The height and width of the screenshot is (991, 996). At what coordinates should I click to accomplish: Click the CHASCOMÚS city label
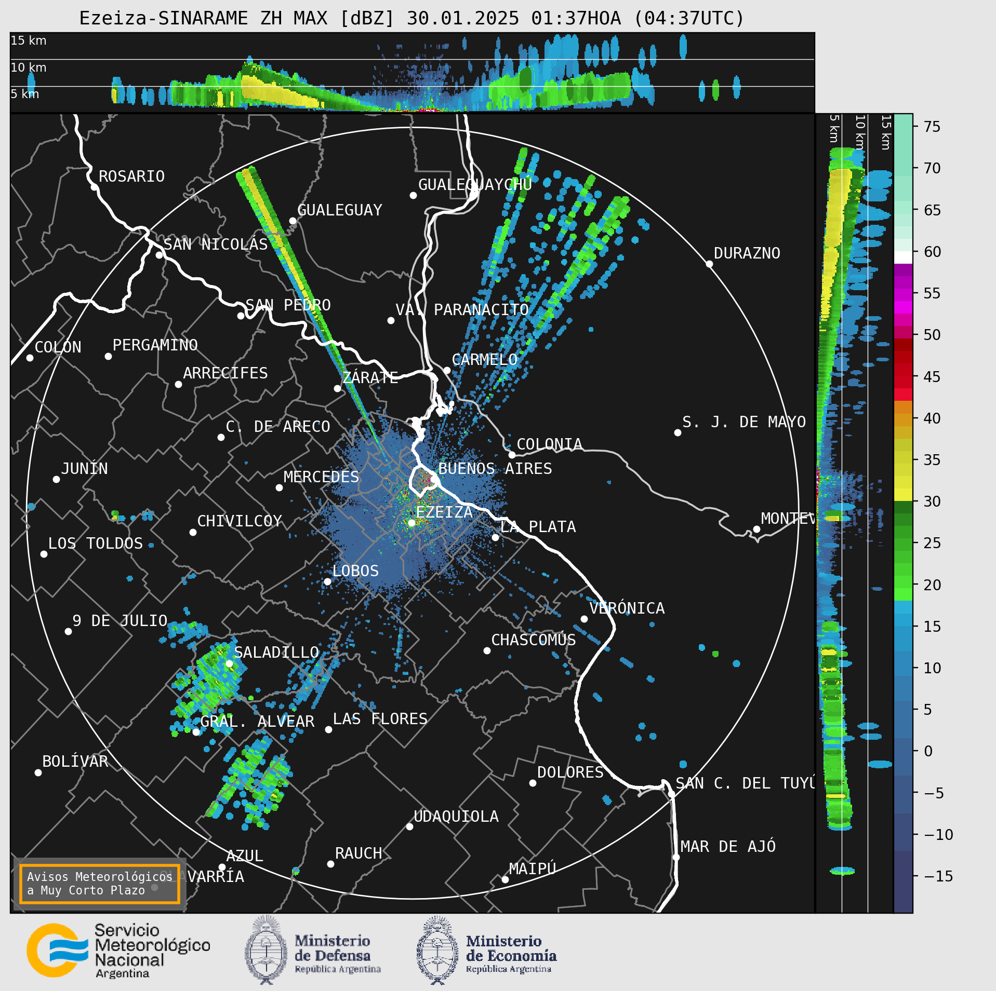[x=533, y=640]
